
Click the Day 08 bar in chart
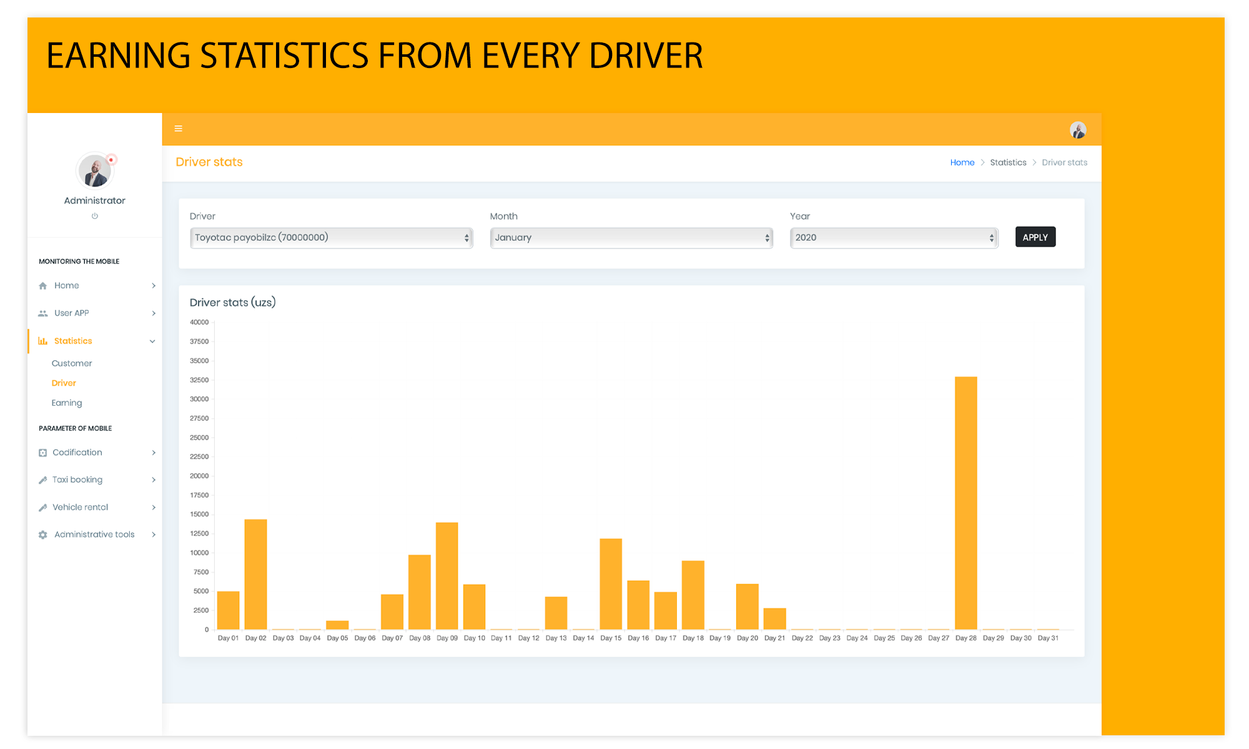(420, 592)
